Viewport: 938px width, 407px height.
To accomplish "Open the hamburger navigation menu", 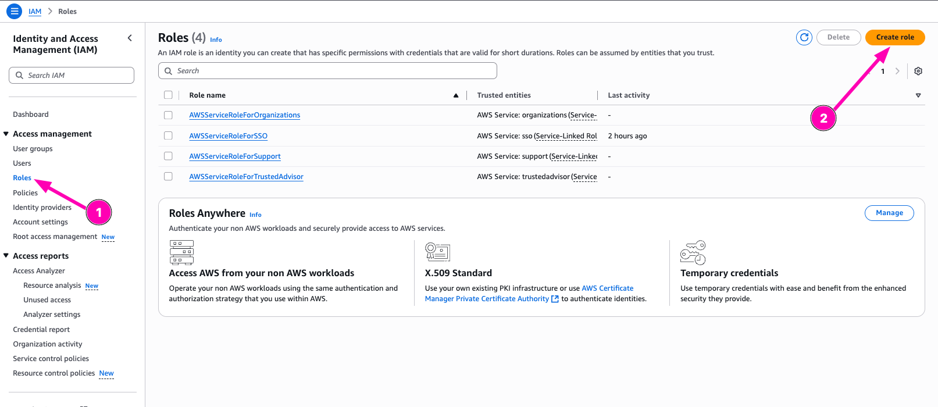I will click(x=14, y=11).
